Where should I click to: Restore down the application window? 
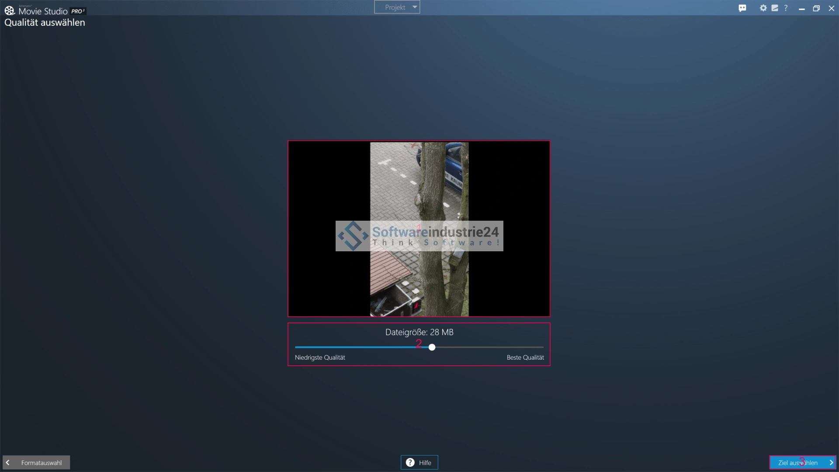pos(816,8)
